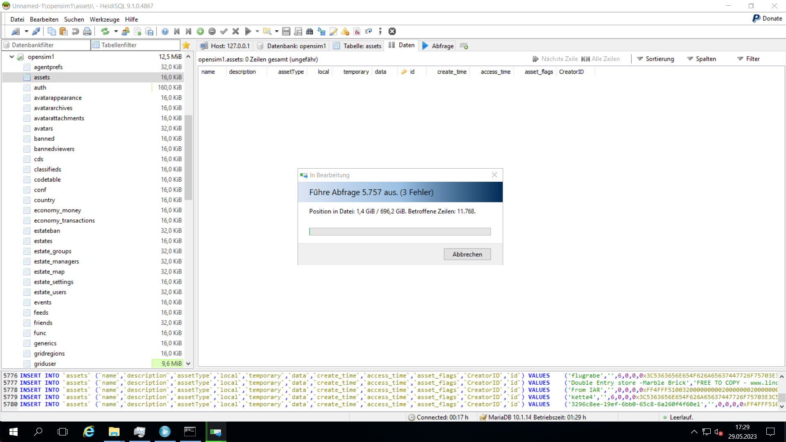This screenshot has height=442, width=786.
Task: Open the Sortierung dropdown
Action: pos(655,59)
